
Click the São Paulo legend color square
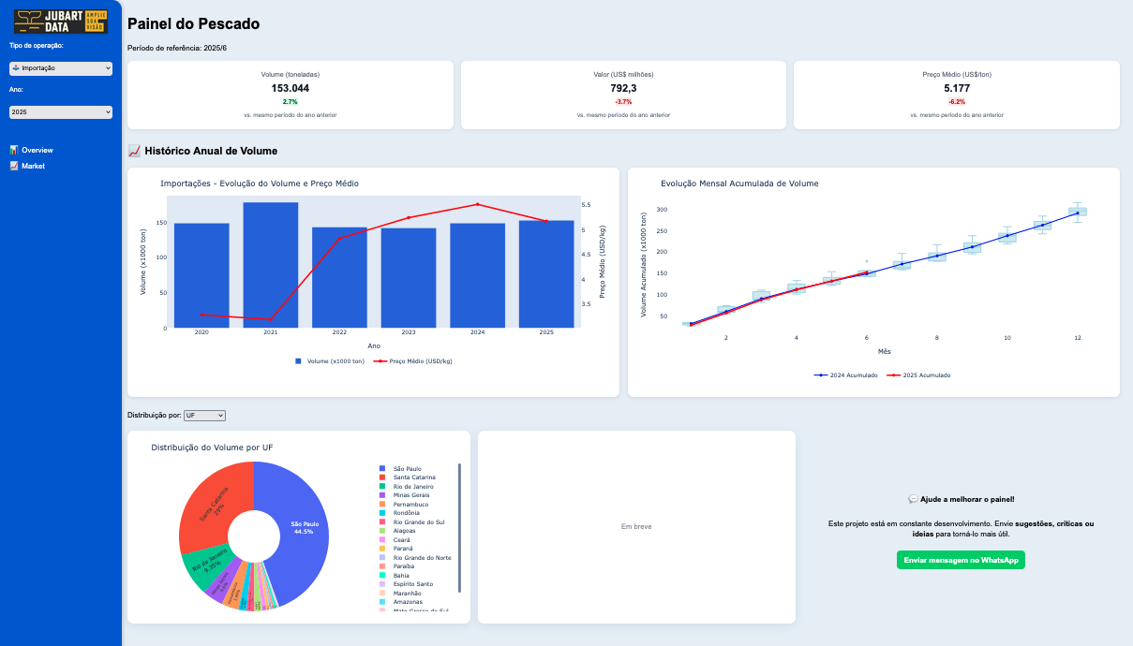[382, 468]
